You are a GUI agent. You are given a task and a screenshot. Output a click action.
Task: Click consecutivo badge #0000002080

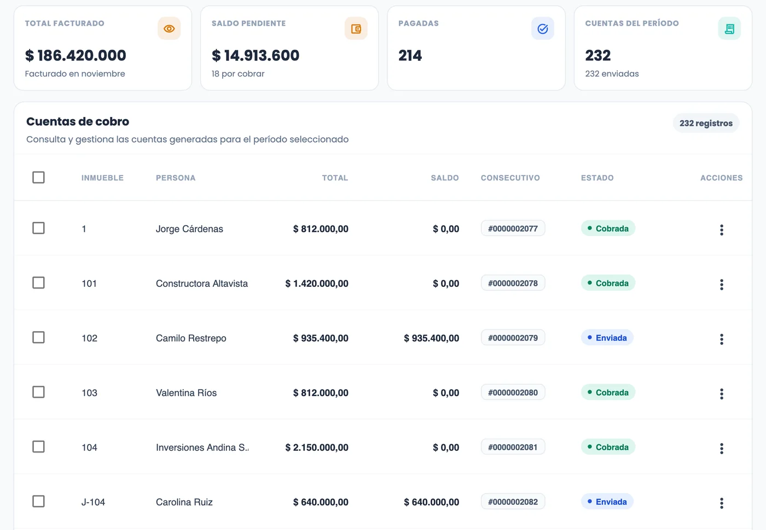click(x=513, y=392)
